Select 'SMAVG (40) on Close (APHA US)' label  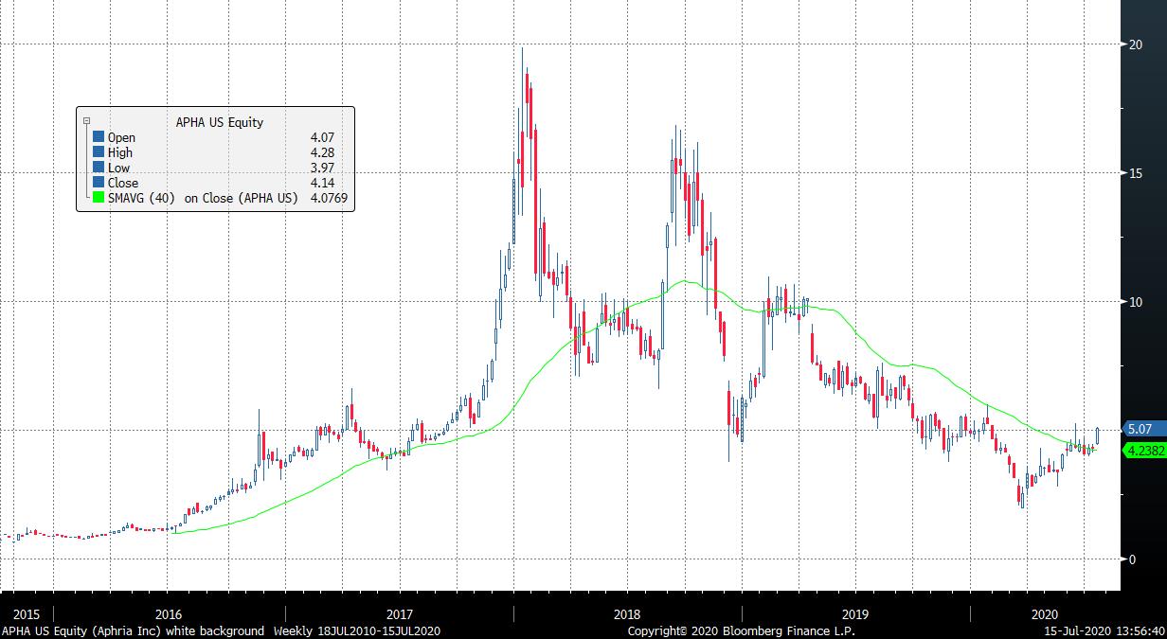[x=203, y=198]
